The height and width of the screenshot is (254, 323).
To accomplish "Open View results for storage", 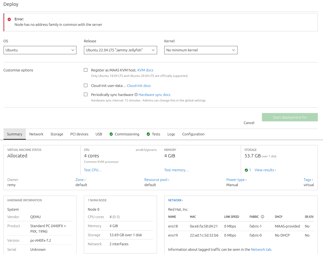I will point(265,170).
